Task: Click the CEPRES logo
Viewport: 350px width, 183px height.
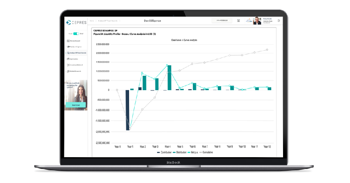Action: (x=76, y=22)
